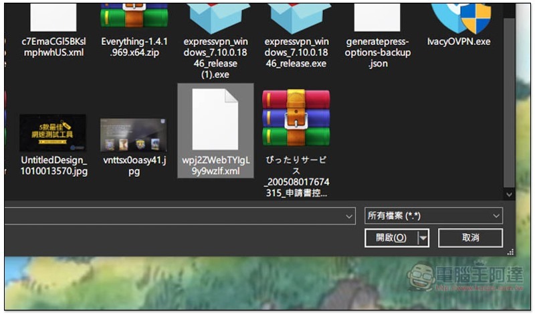Click the vertical scrollbar thumb in file list
The image size is (535, 314).
pos(509,102)
